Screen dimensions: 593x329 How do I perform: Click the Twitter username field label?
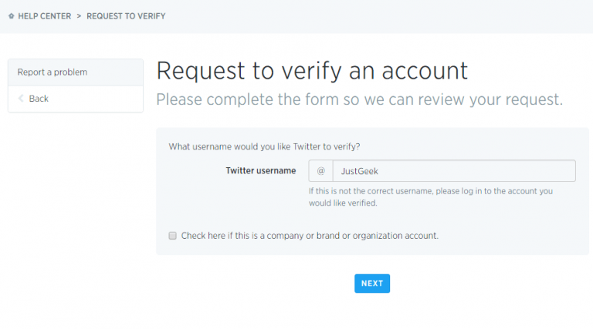(x=261, y=171)
